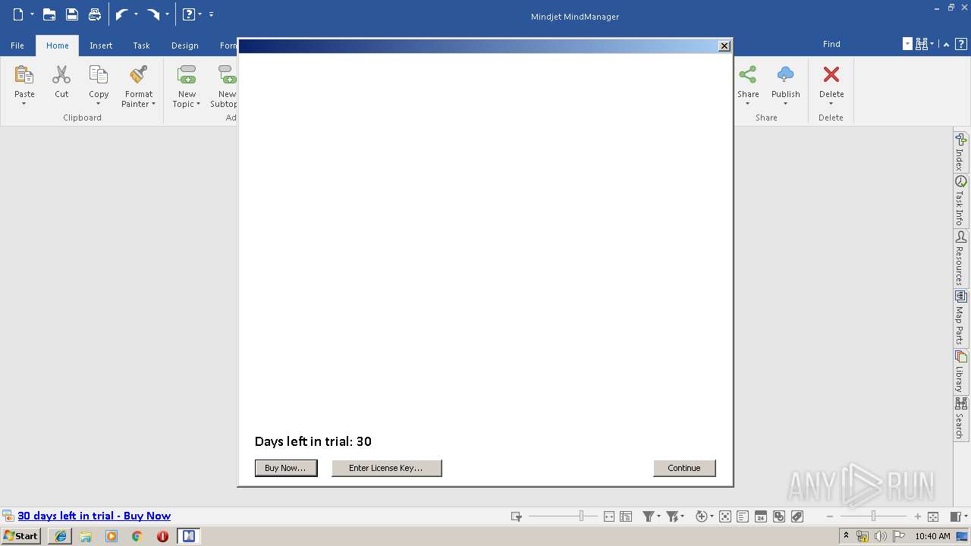Click the Enter License Key... button
971x546 pixels.
coord(386,468)
